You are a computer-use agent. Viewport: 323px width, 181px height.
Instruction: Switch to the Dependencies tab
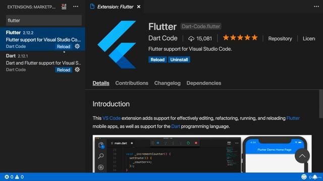pyautogui.click(x=204, y=83)
